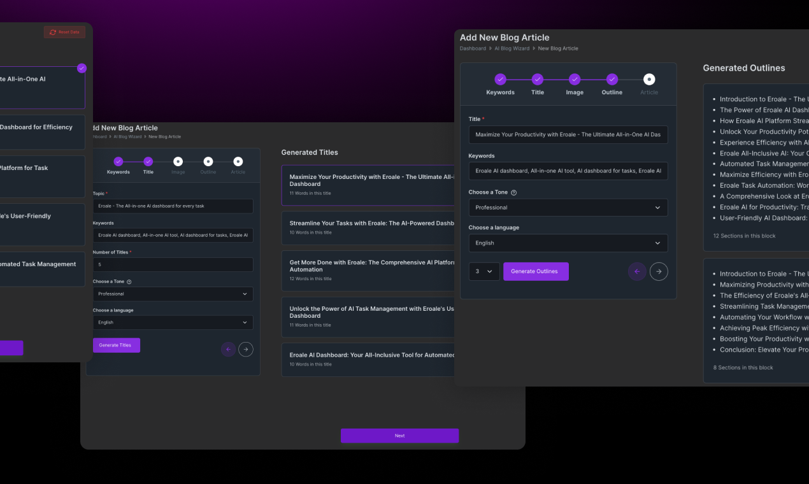The height and width of the screenshot is (484, 809).
Task: Click the Keywords input field in the middle window
Action: (x=173, y=235)
